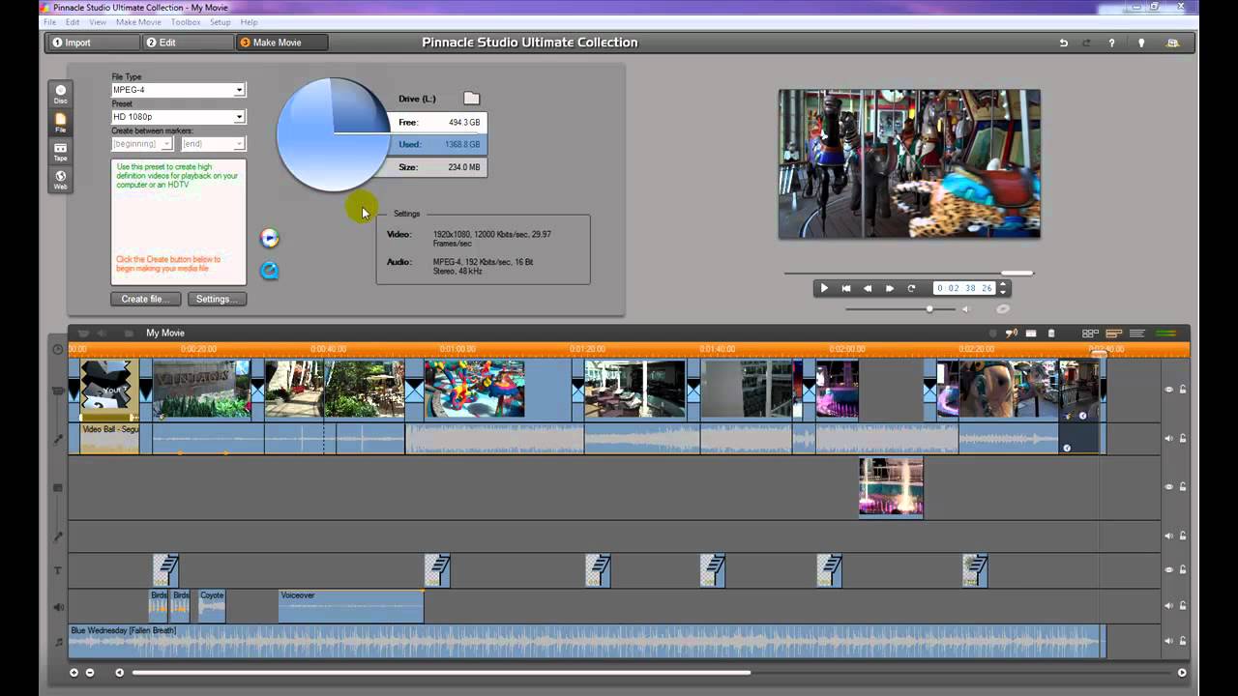The width and height of the screenshot is (1238, 696).
Task: Click the preview volume slider knob
Action: pyautogui.click(x=929, y=309)
